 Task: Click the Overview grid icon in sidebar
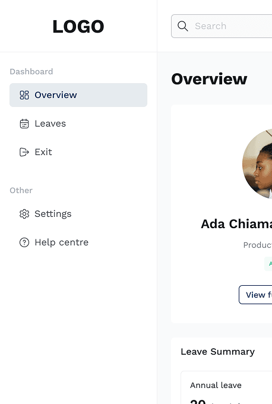coord(24,95)
